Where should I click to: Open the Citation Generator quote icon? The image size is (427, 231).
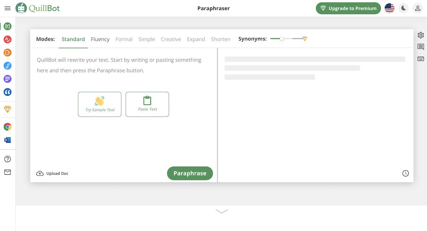[x=8, y=92]
